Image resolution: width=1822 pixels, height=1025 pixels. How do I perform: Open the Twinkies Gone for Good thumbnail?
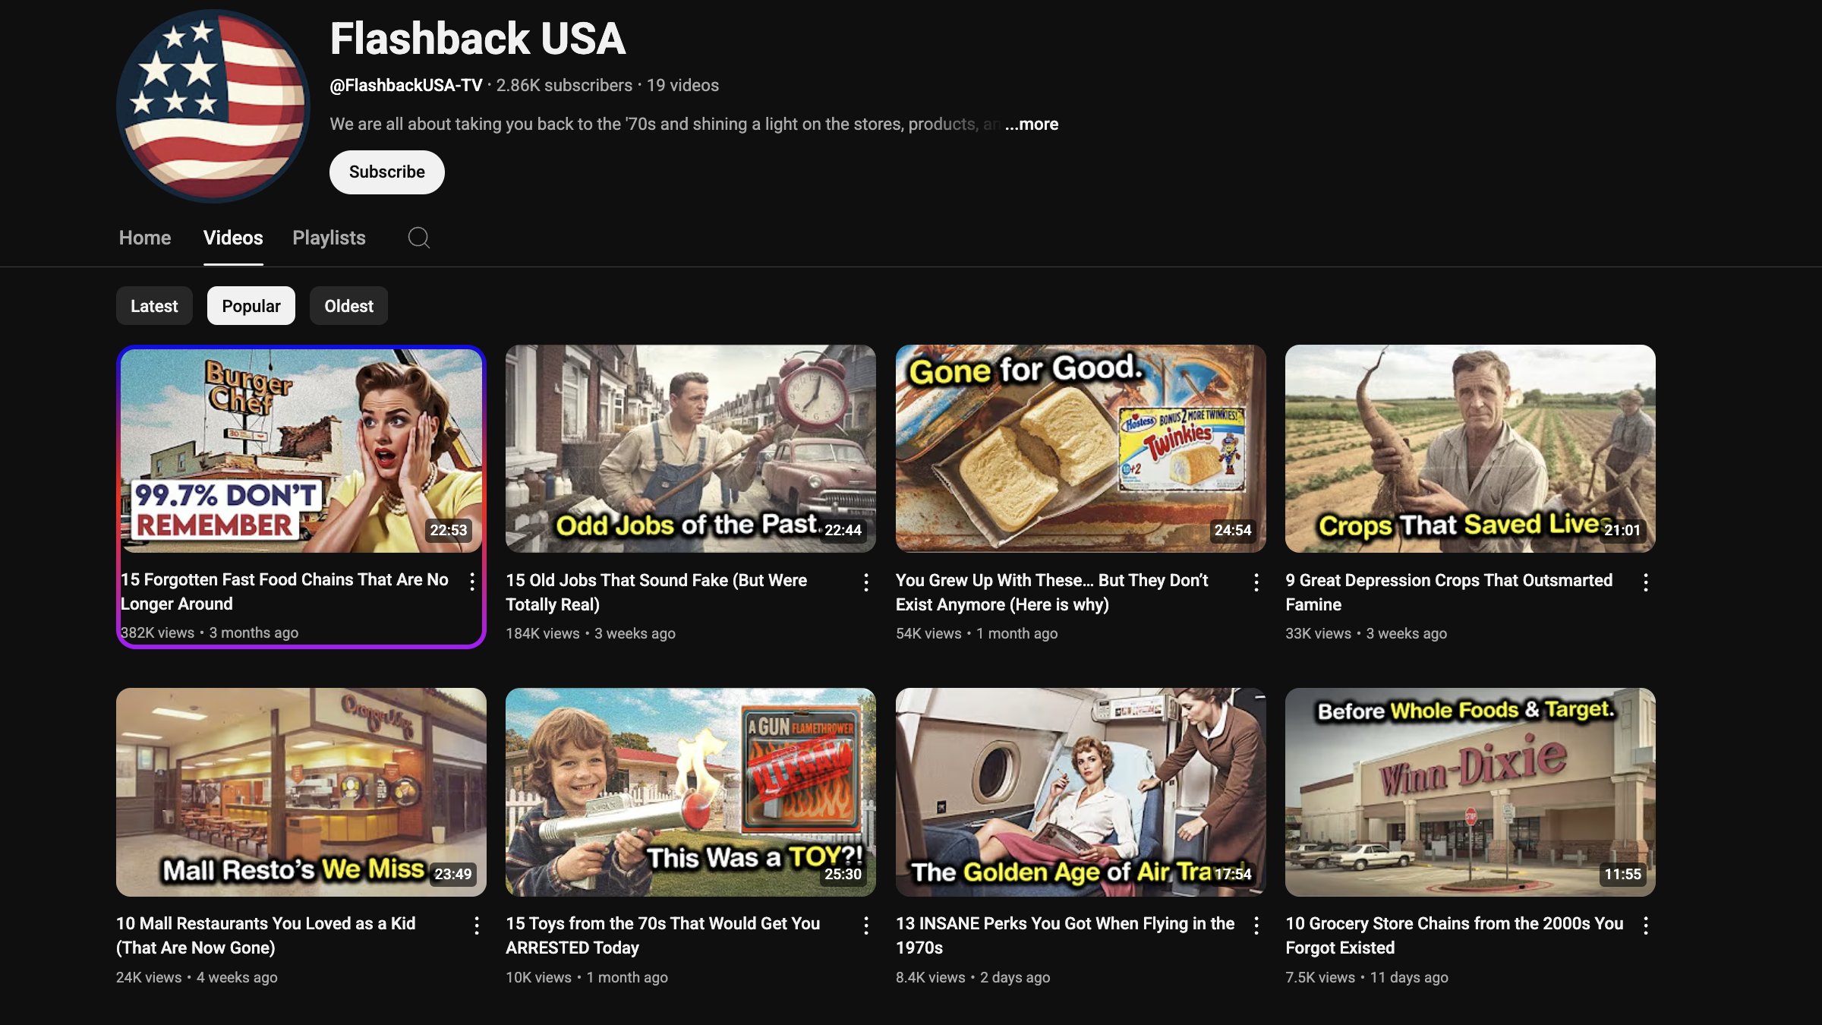(x=1080, y=449)
